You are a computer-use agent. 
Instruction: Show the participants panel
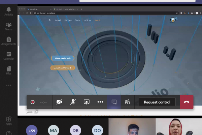pos(127,102)
